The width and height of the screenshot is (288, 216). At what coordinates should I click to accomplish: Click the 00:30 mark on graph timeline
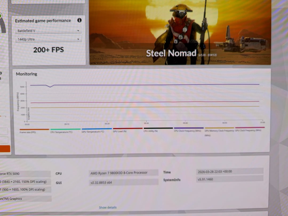pyautogui.click(x=146, y=123)
